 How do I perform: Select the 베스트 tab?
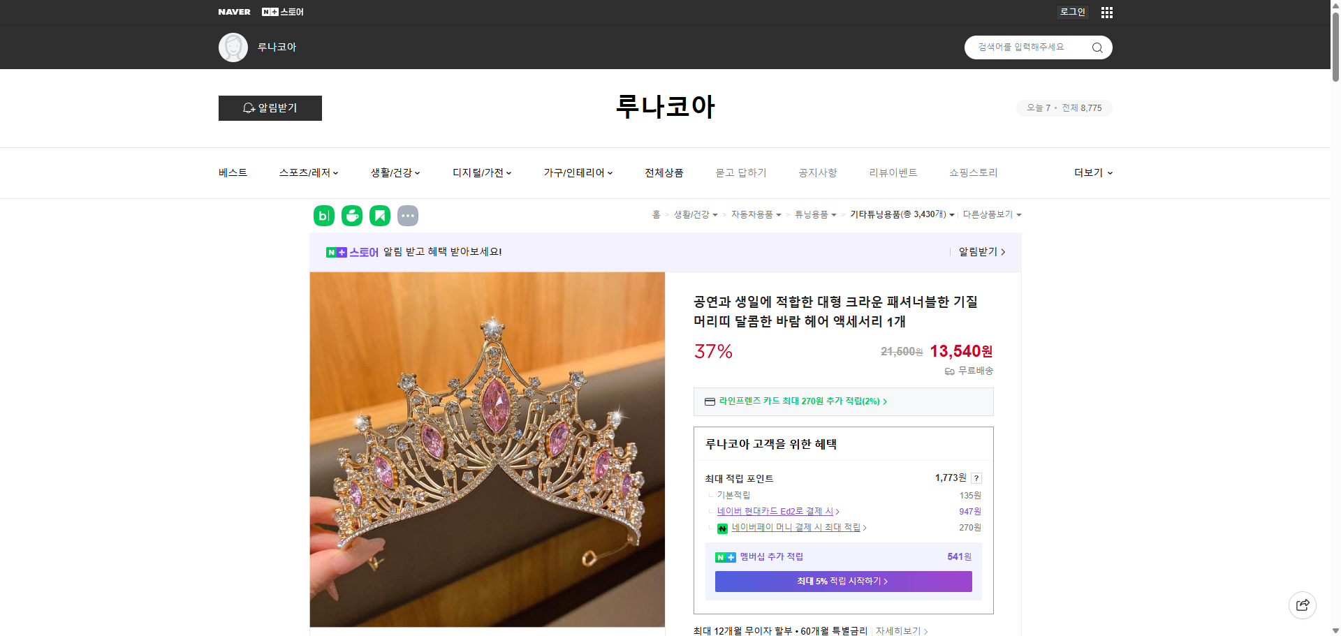point(231,172)
